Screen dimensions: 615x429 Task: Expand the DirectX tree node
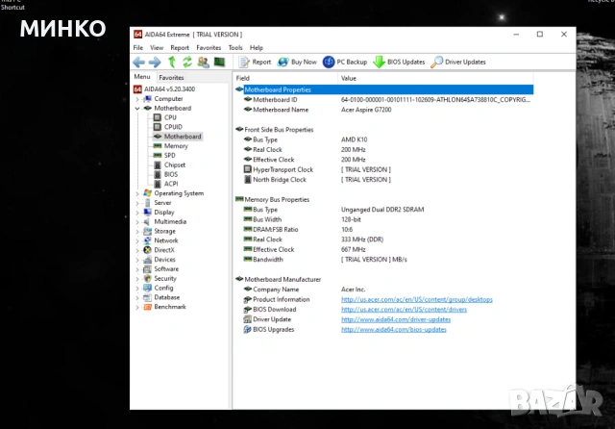[x=137, y=250]
